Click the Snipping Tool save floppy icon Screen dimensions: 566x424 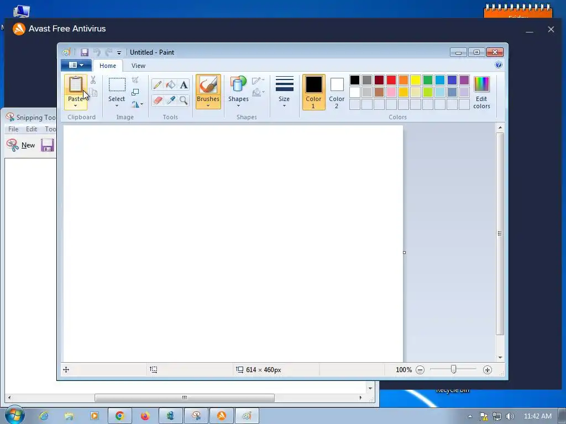(48, 145)
